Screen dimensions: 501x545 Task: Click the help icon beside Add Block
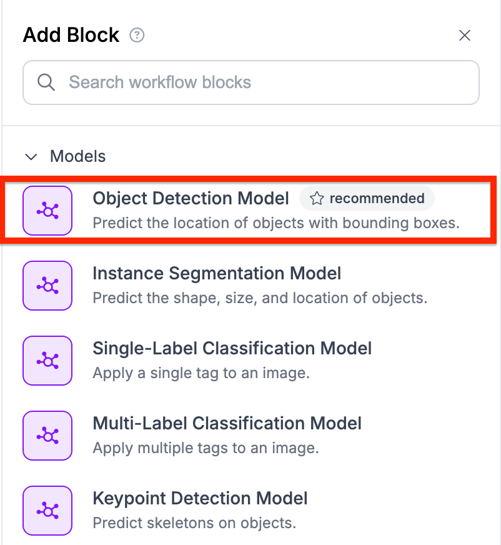click(137, 36)
